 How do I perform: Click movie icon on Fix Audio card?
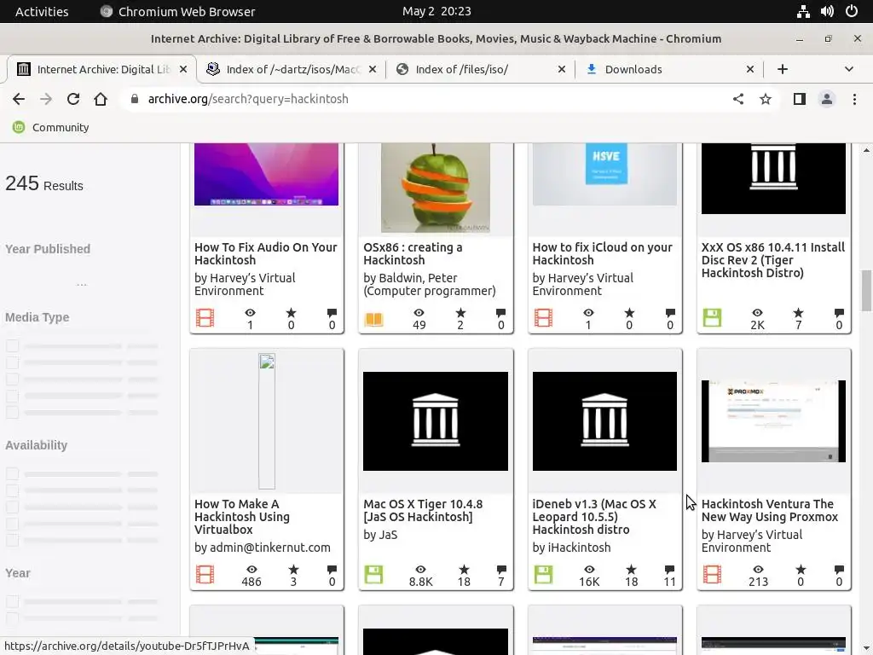tap(205, 318)
